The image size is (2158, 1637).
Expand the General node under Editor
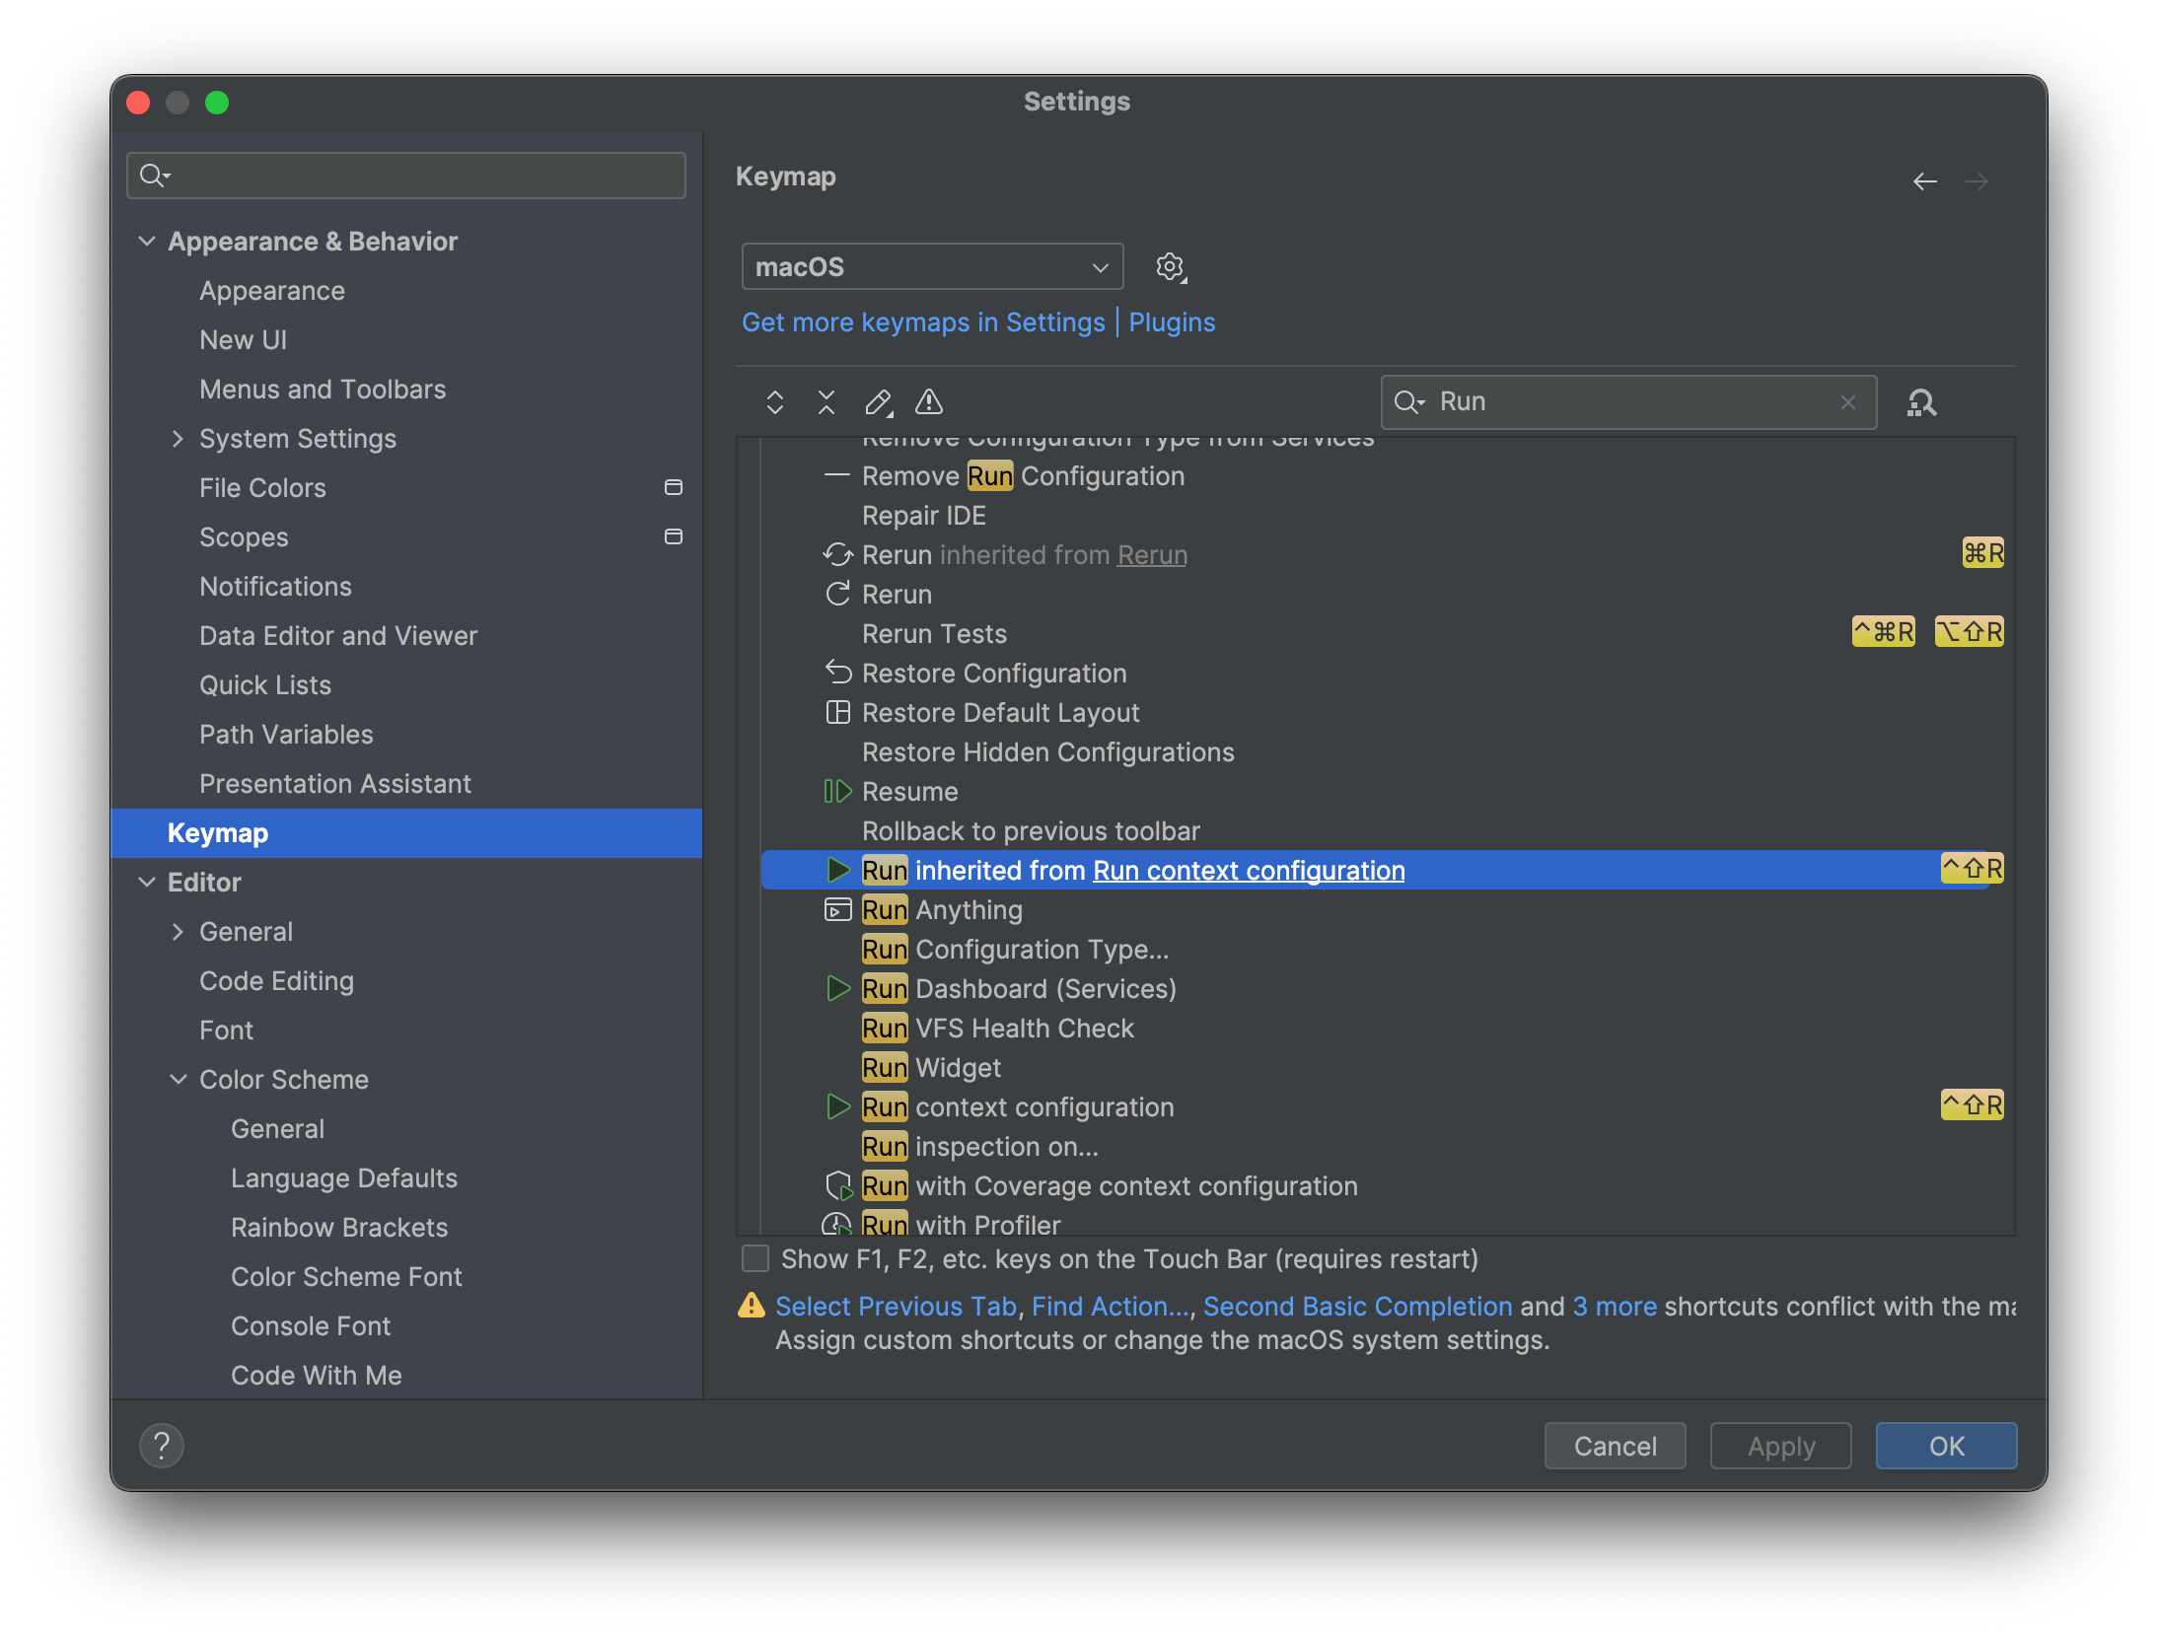(x=178, y=932)
